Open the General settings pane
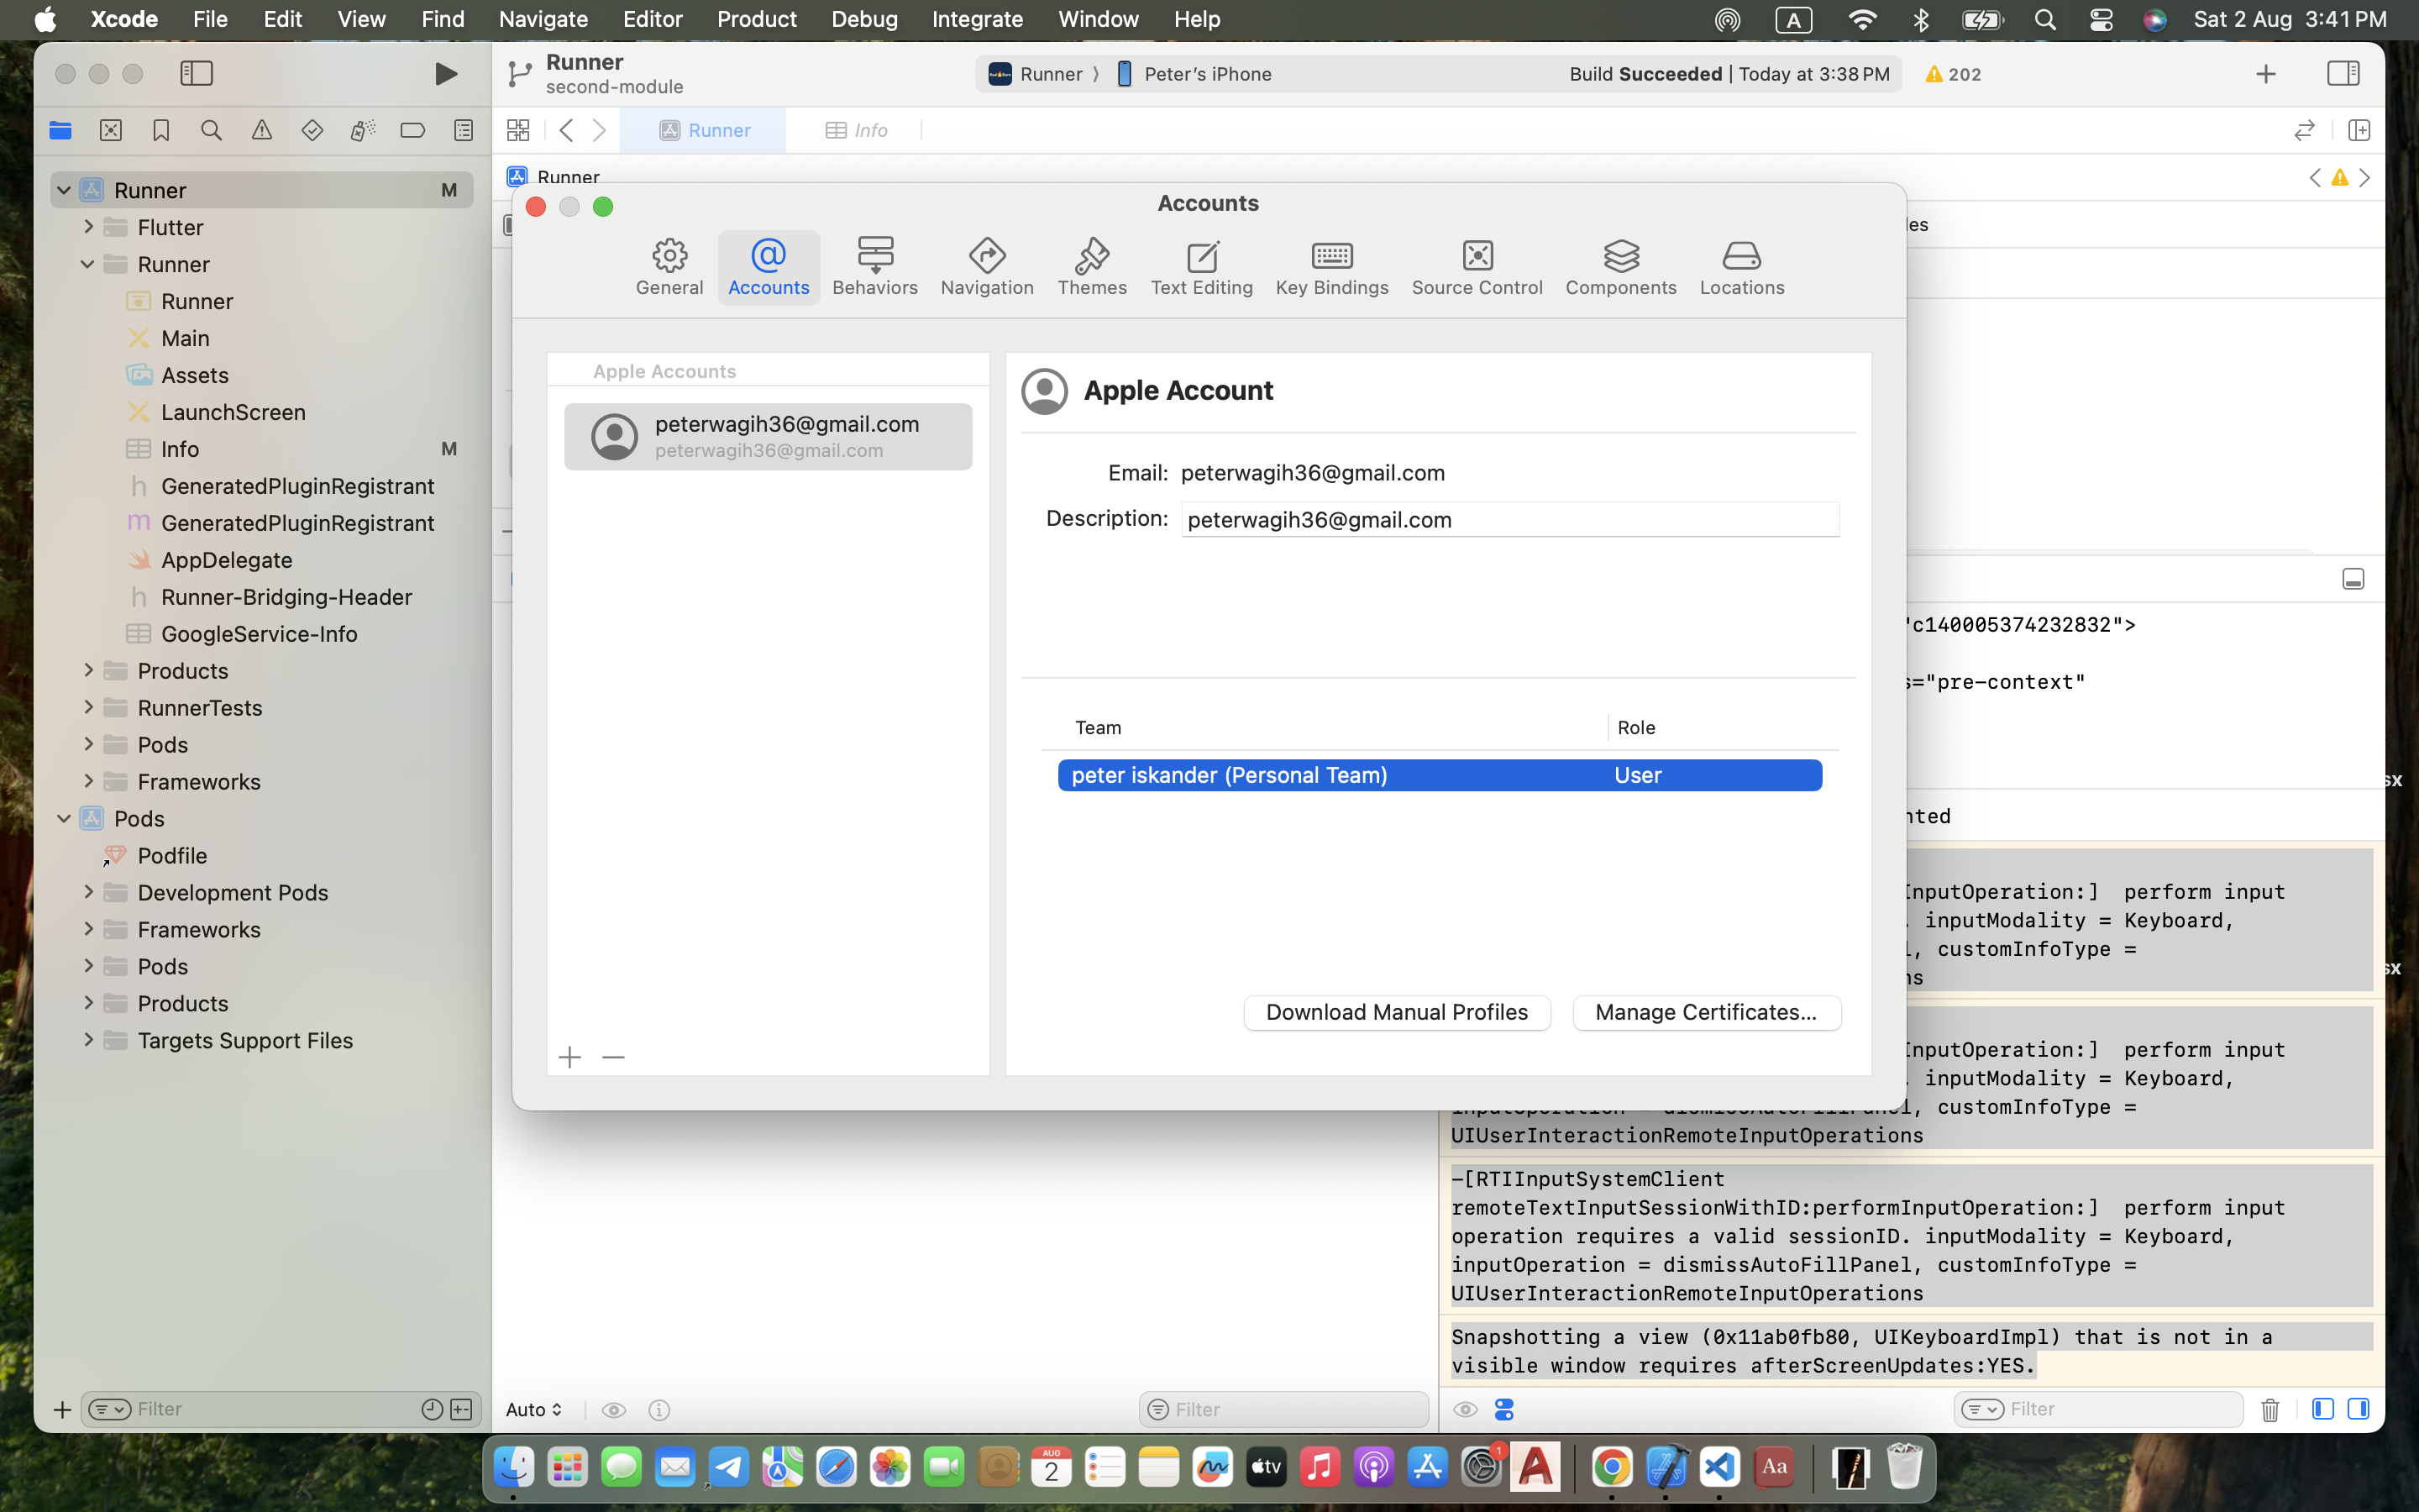This screenshot has width=2419, height=1512. pyautogui.click(x=669, y=267)
